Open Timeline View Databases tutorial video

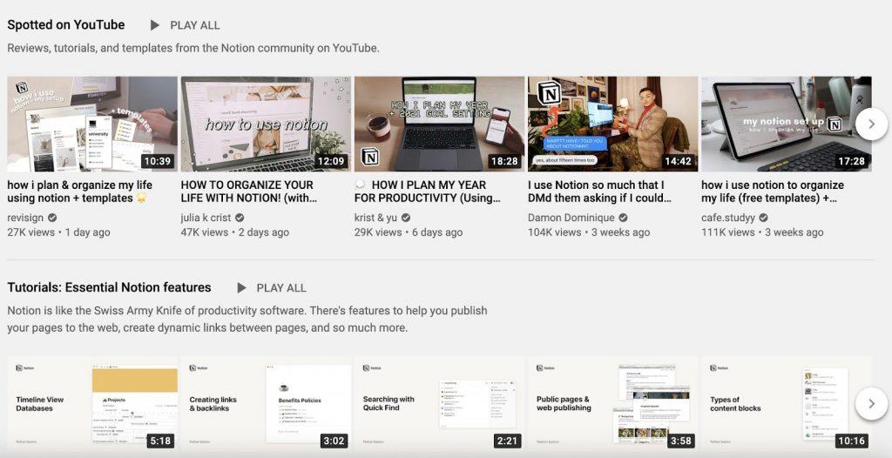91,404
